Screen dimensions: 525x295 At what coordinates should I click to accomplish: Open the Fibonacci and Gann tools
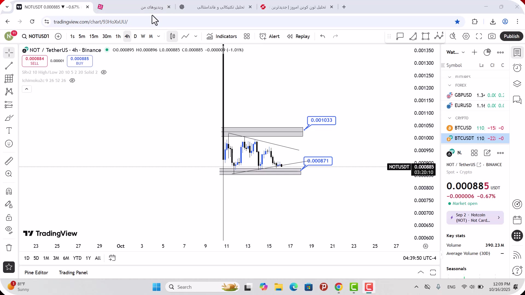[9, 79]
